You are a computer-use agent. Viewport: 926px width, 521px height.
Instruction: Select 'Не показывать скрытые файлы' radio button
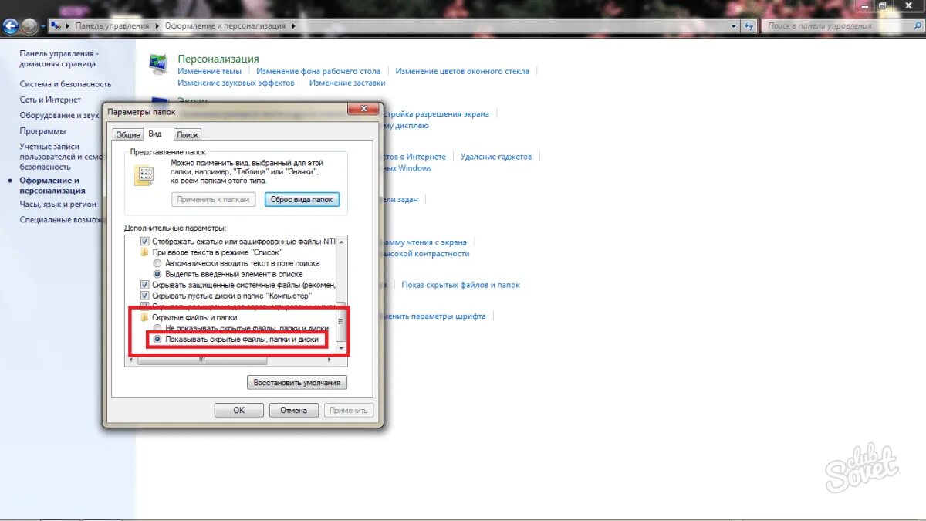[x=157, y=328]
